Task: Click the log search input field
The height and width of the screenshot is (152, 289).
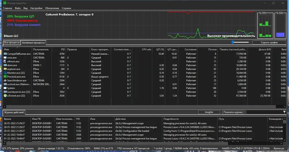Action: [x=264, y=112]
